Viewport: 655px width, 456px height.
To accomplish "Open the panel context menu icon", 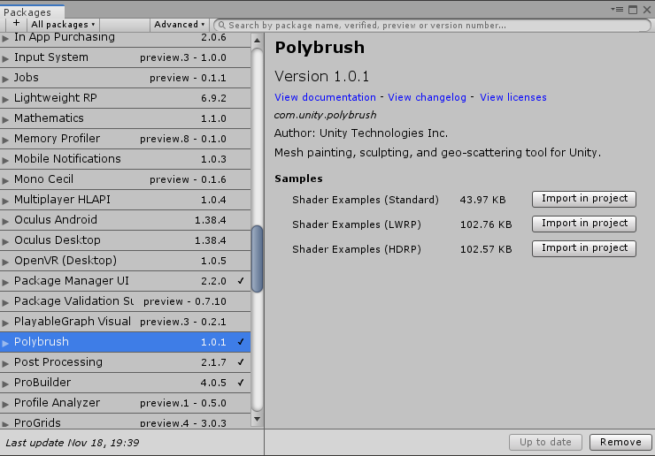I will [618, 9].
